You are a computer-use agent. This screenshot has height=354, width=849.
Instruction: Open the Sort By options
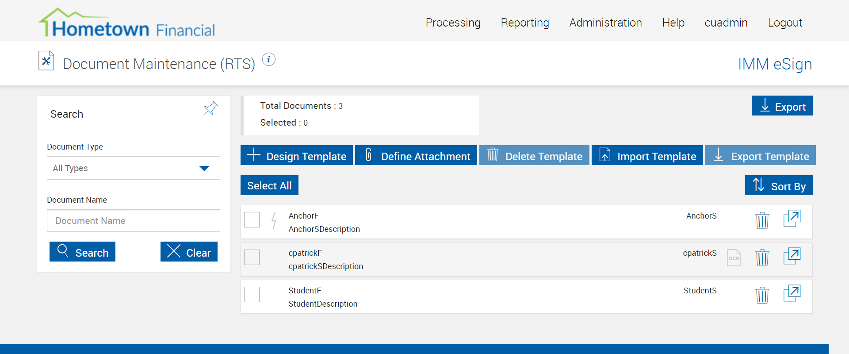[x=778, y=185]
